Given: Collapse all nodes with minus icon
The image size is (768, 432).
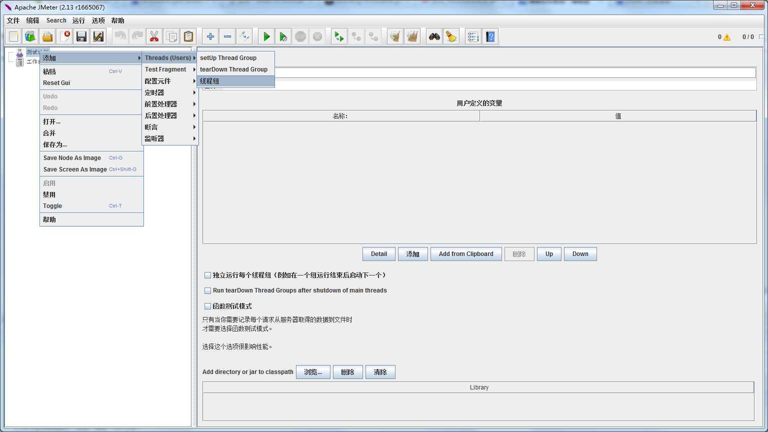Looking at the screenshot, I should pos(227,36).
